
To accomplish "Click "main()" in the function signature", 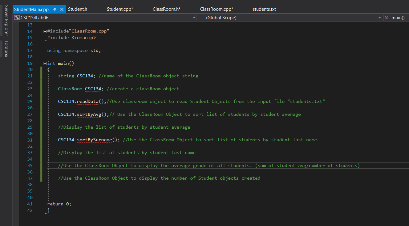I will coord(66,63).
